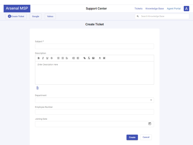Submit the form with Create button
The image size is (193, 145).
click(x=132, y=137)
